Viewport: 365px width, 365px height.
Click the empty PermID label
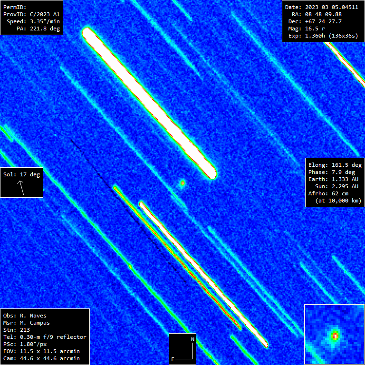[15, 7]
